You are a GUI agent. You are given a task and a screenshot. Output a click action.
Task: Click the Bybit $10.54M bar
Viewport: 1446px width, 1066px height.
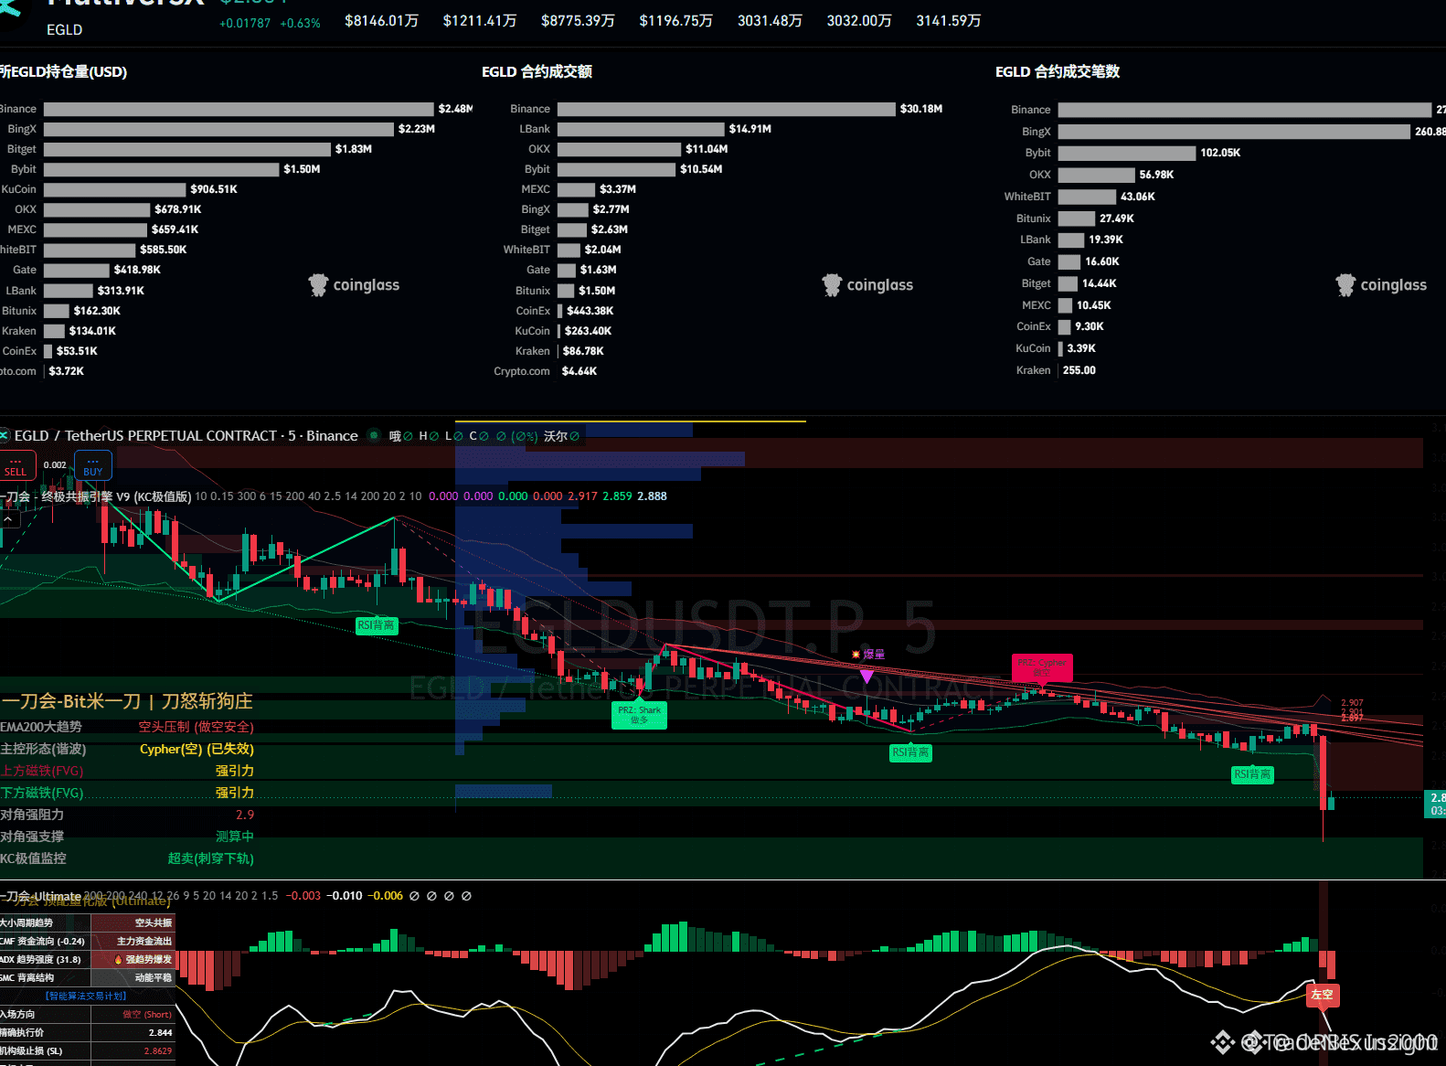617,169
